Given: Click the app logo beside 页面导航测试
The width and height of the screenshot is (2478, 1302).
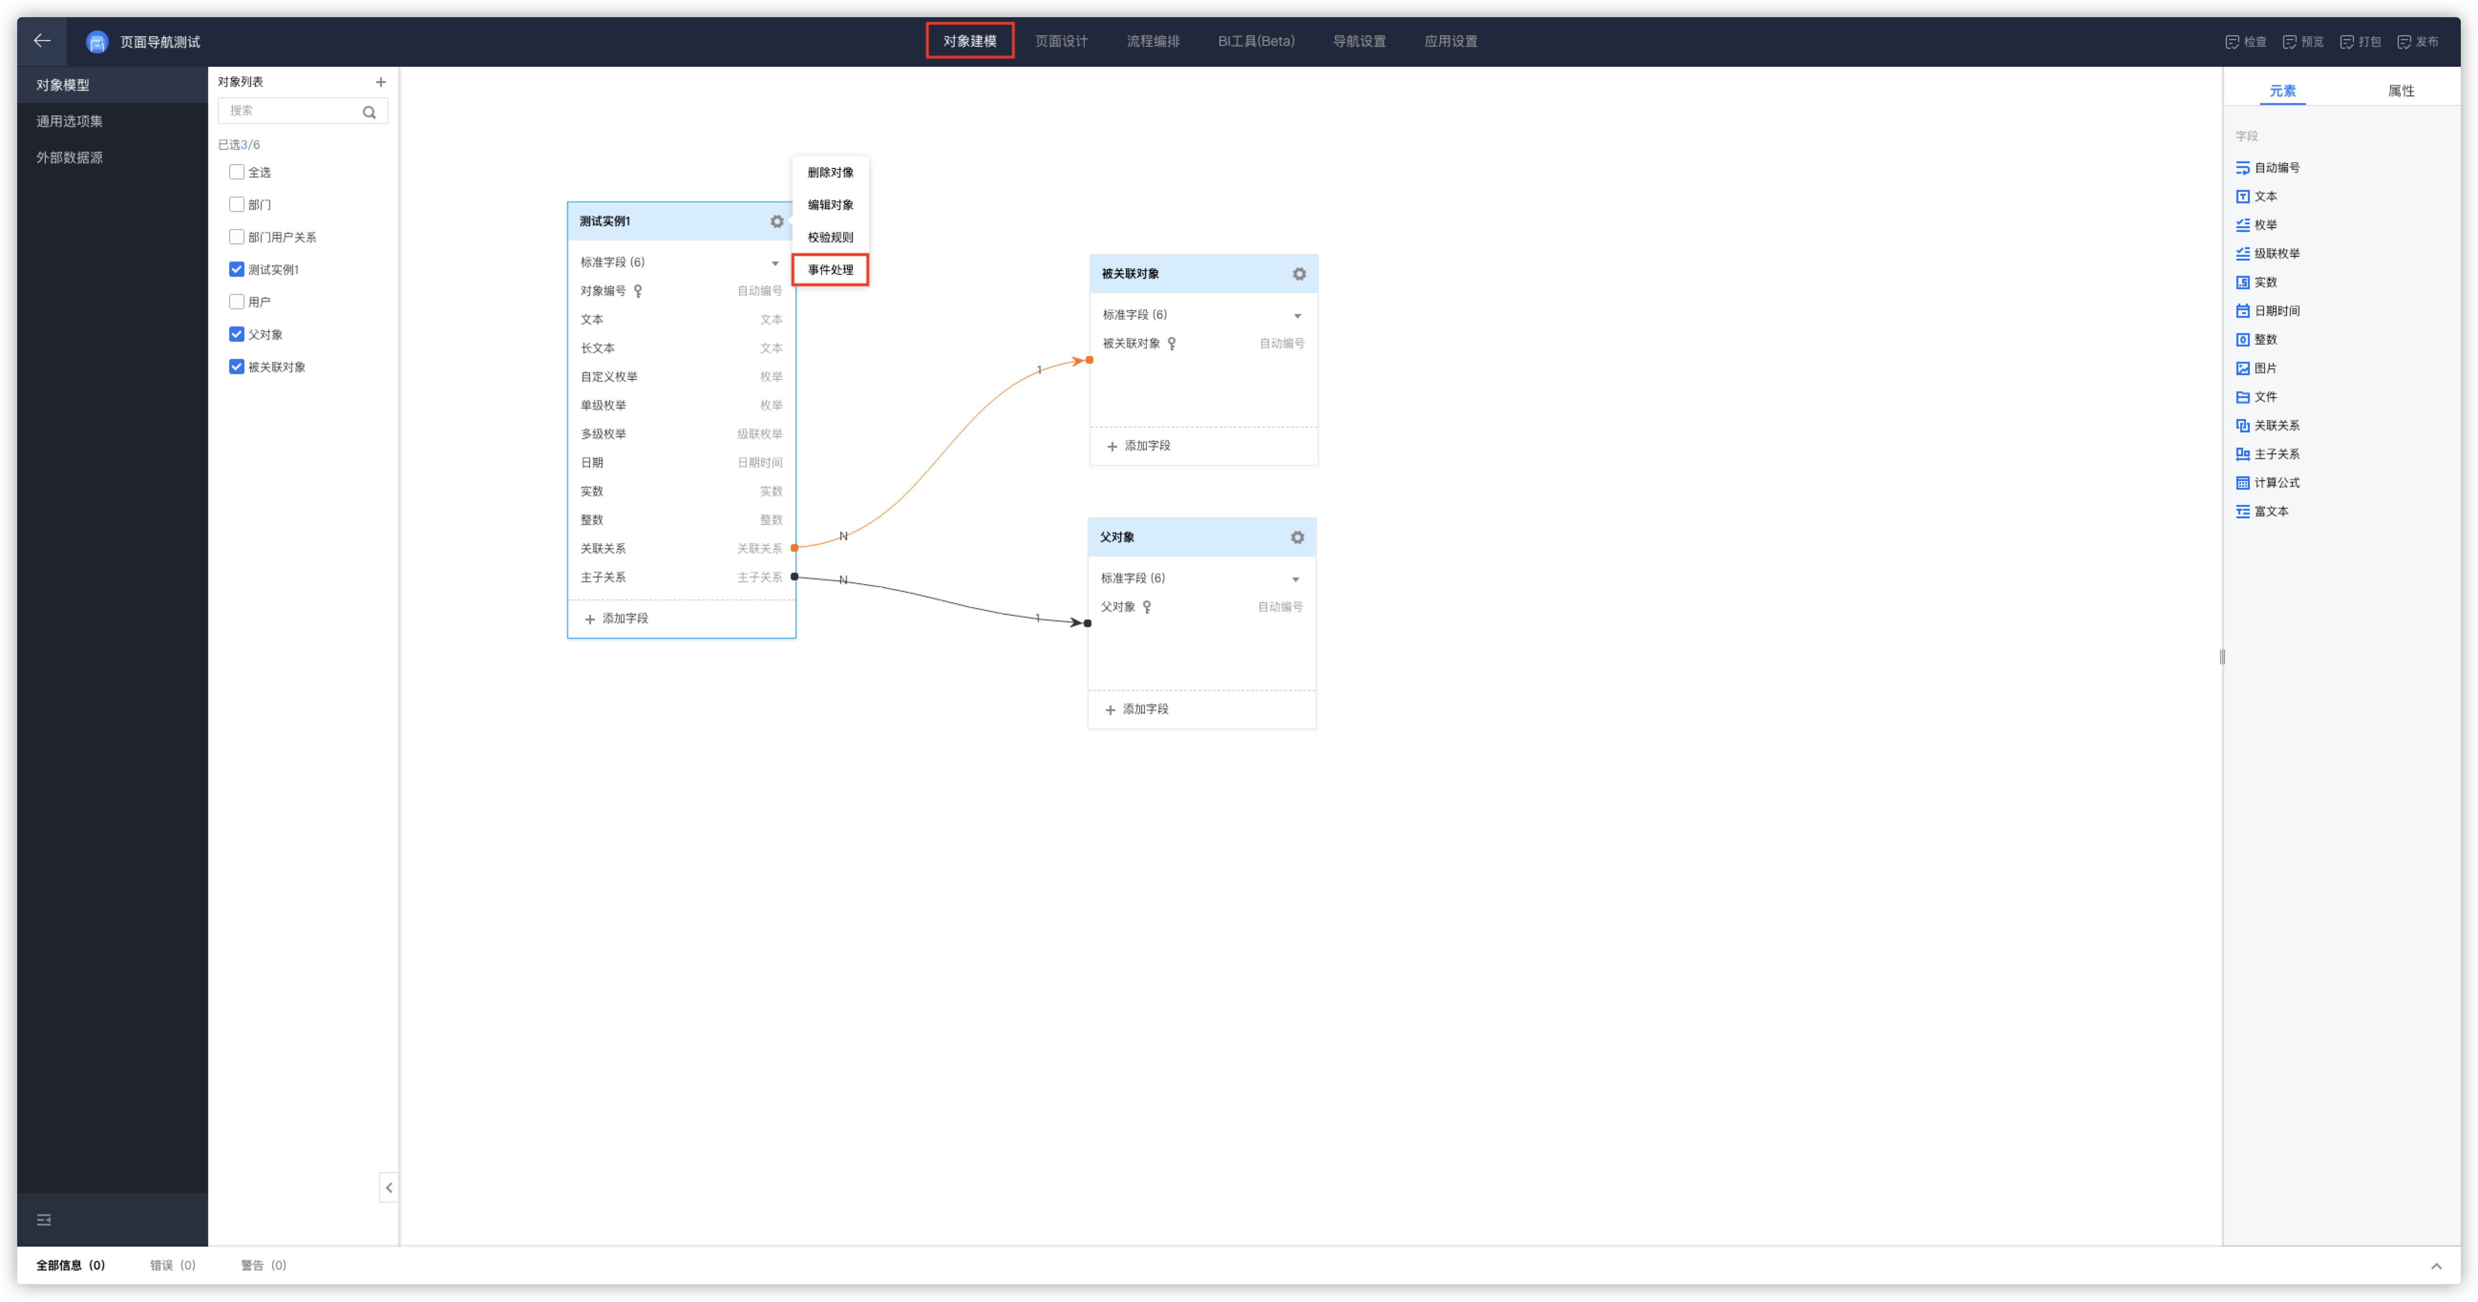Looking at the screenshot, I should [97, 42].
